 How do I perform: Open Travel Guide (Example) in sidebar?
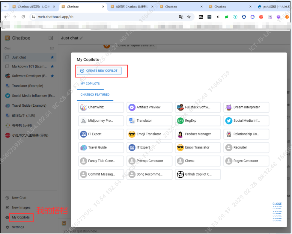(30, 105)
